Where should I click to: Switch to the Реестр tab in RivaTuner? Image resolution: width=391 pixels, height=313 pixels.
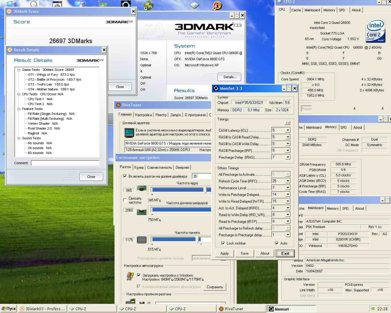pyautogui.click(x=161, y=115)
